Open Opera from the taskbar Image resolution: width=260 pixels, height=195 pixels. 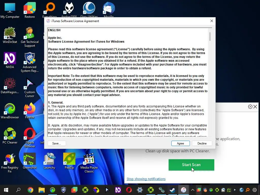click(x=129, y=190)
